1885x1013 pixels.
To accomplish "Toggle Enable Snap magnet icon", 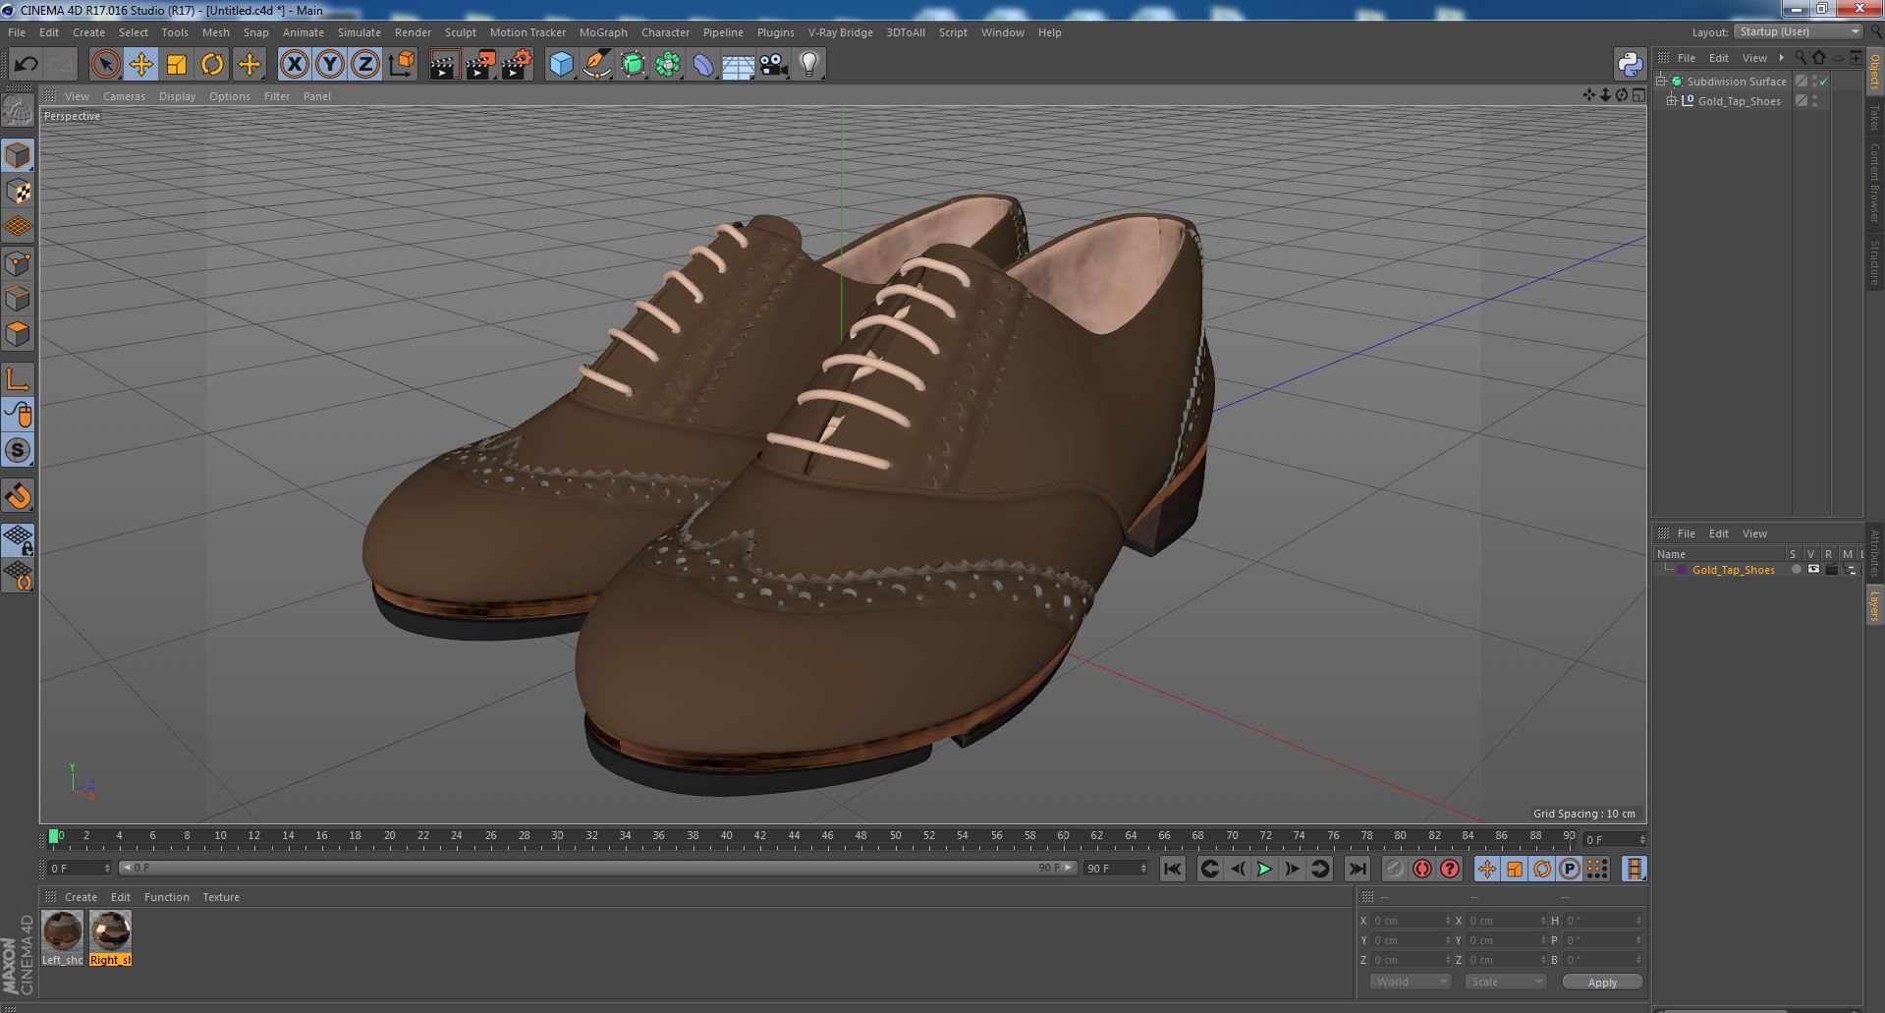I will pyautogui.click(x=18, y=496).
